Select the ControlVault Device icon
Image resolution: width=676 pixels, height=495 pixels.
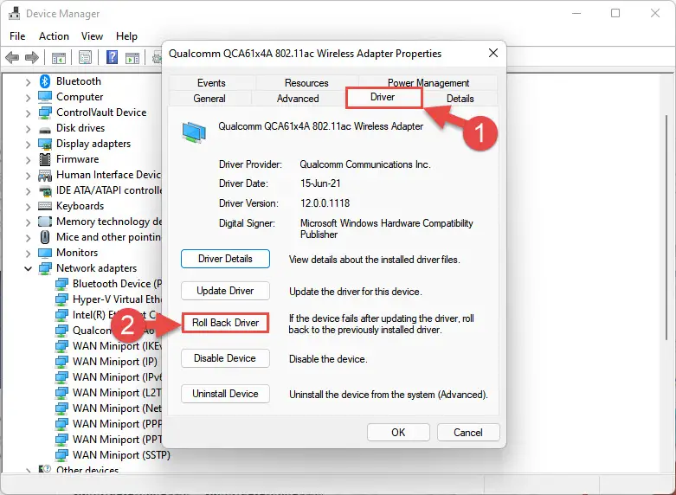[45, 112]
